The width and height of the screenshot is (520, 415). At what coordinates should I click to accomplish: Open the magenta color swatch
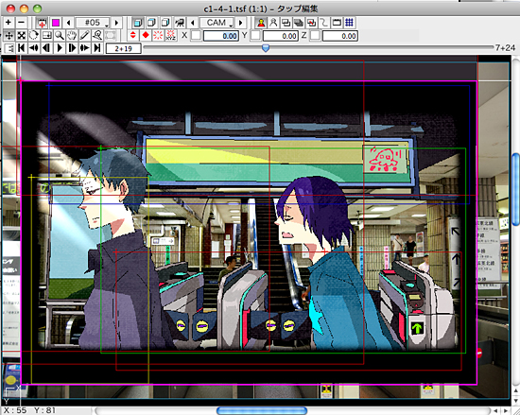[56, 23]
